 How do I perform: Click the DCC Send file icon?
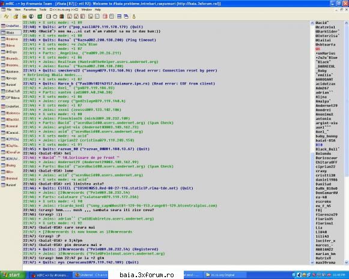70,16
